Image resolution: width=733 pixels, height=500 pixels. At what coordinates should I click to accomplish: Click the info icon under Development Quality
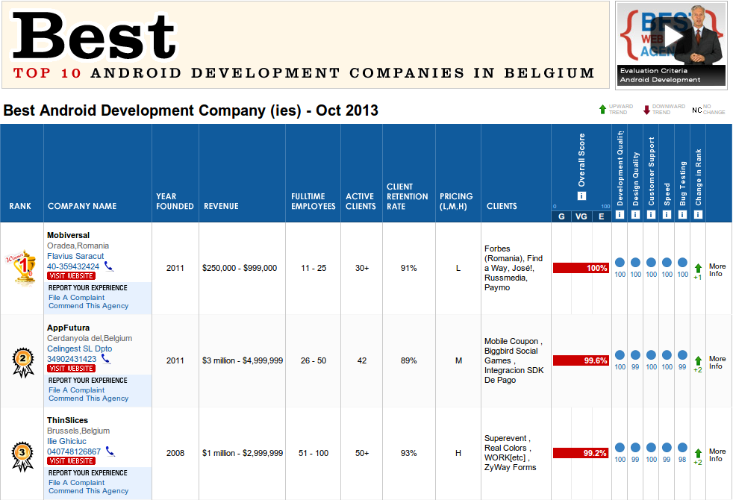[620, 215]
